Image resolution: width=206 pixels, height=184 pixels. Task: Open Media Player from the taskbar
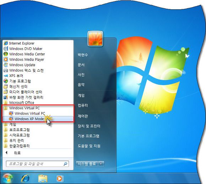click(x=60, y=179)
